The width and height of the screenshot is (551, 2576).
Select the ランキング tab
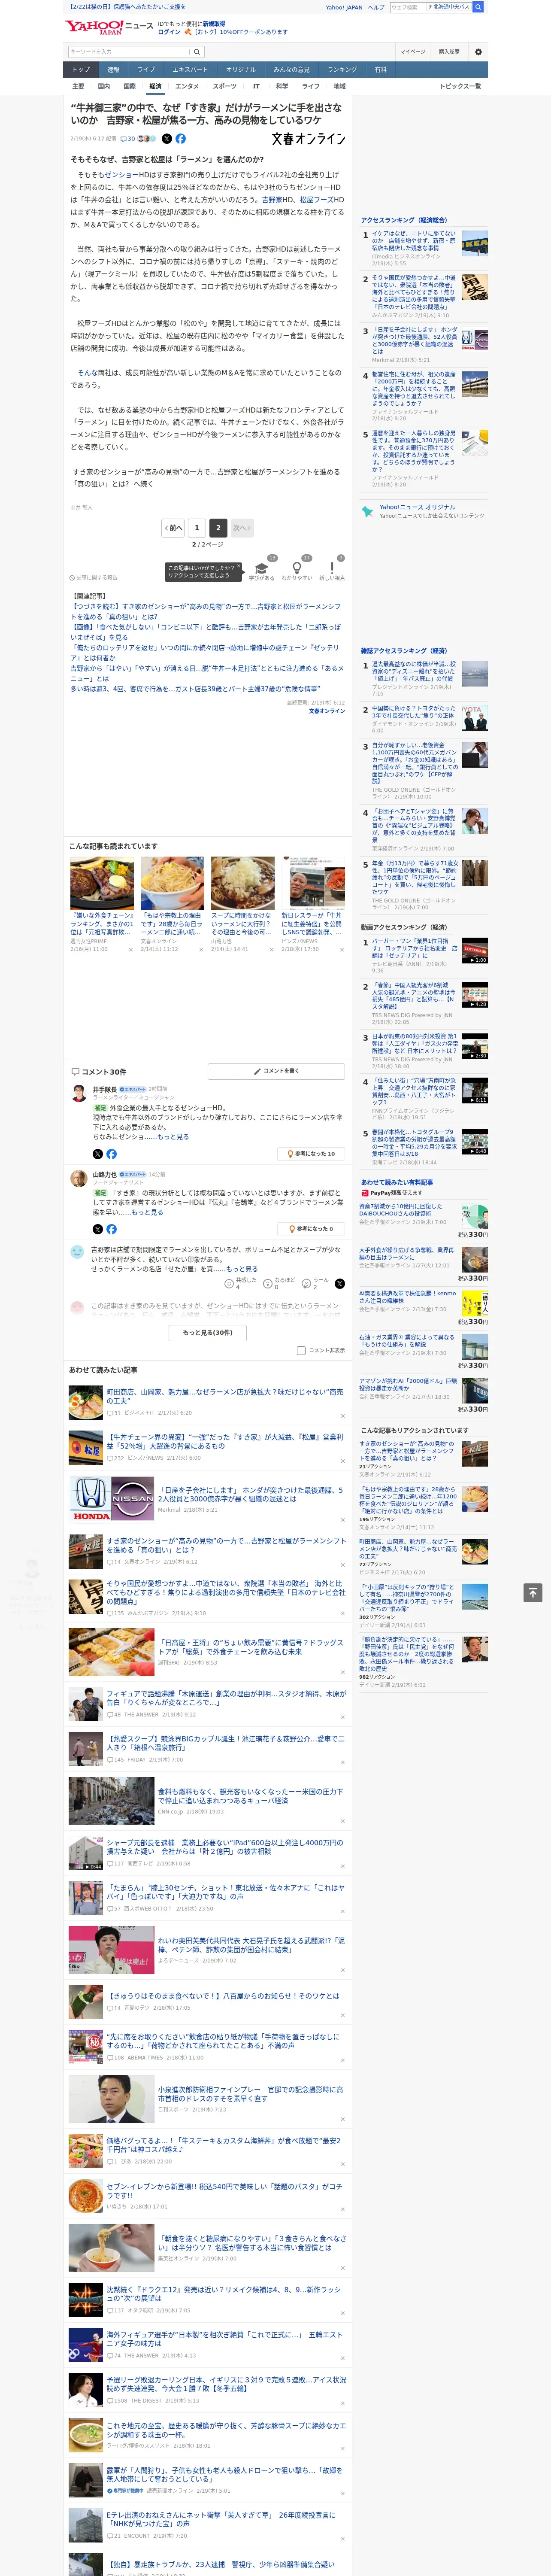[342, 70]
